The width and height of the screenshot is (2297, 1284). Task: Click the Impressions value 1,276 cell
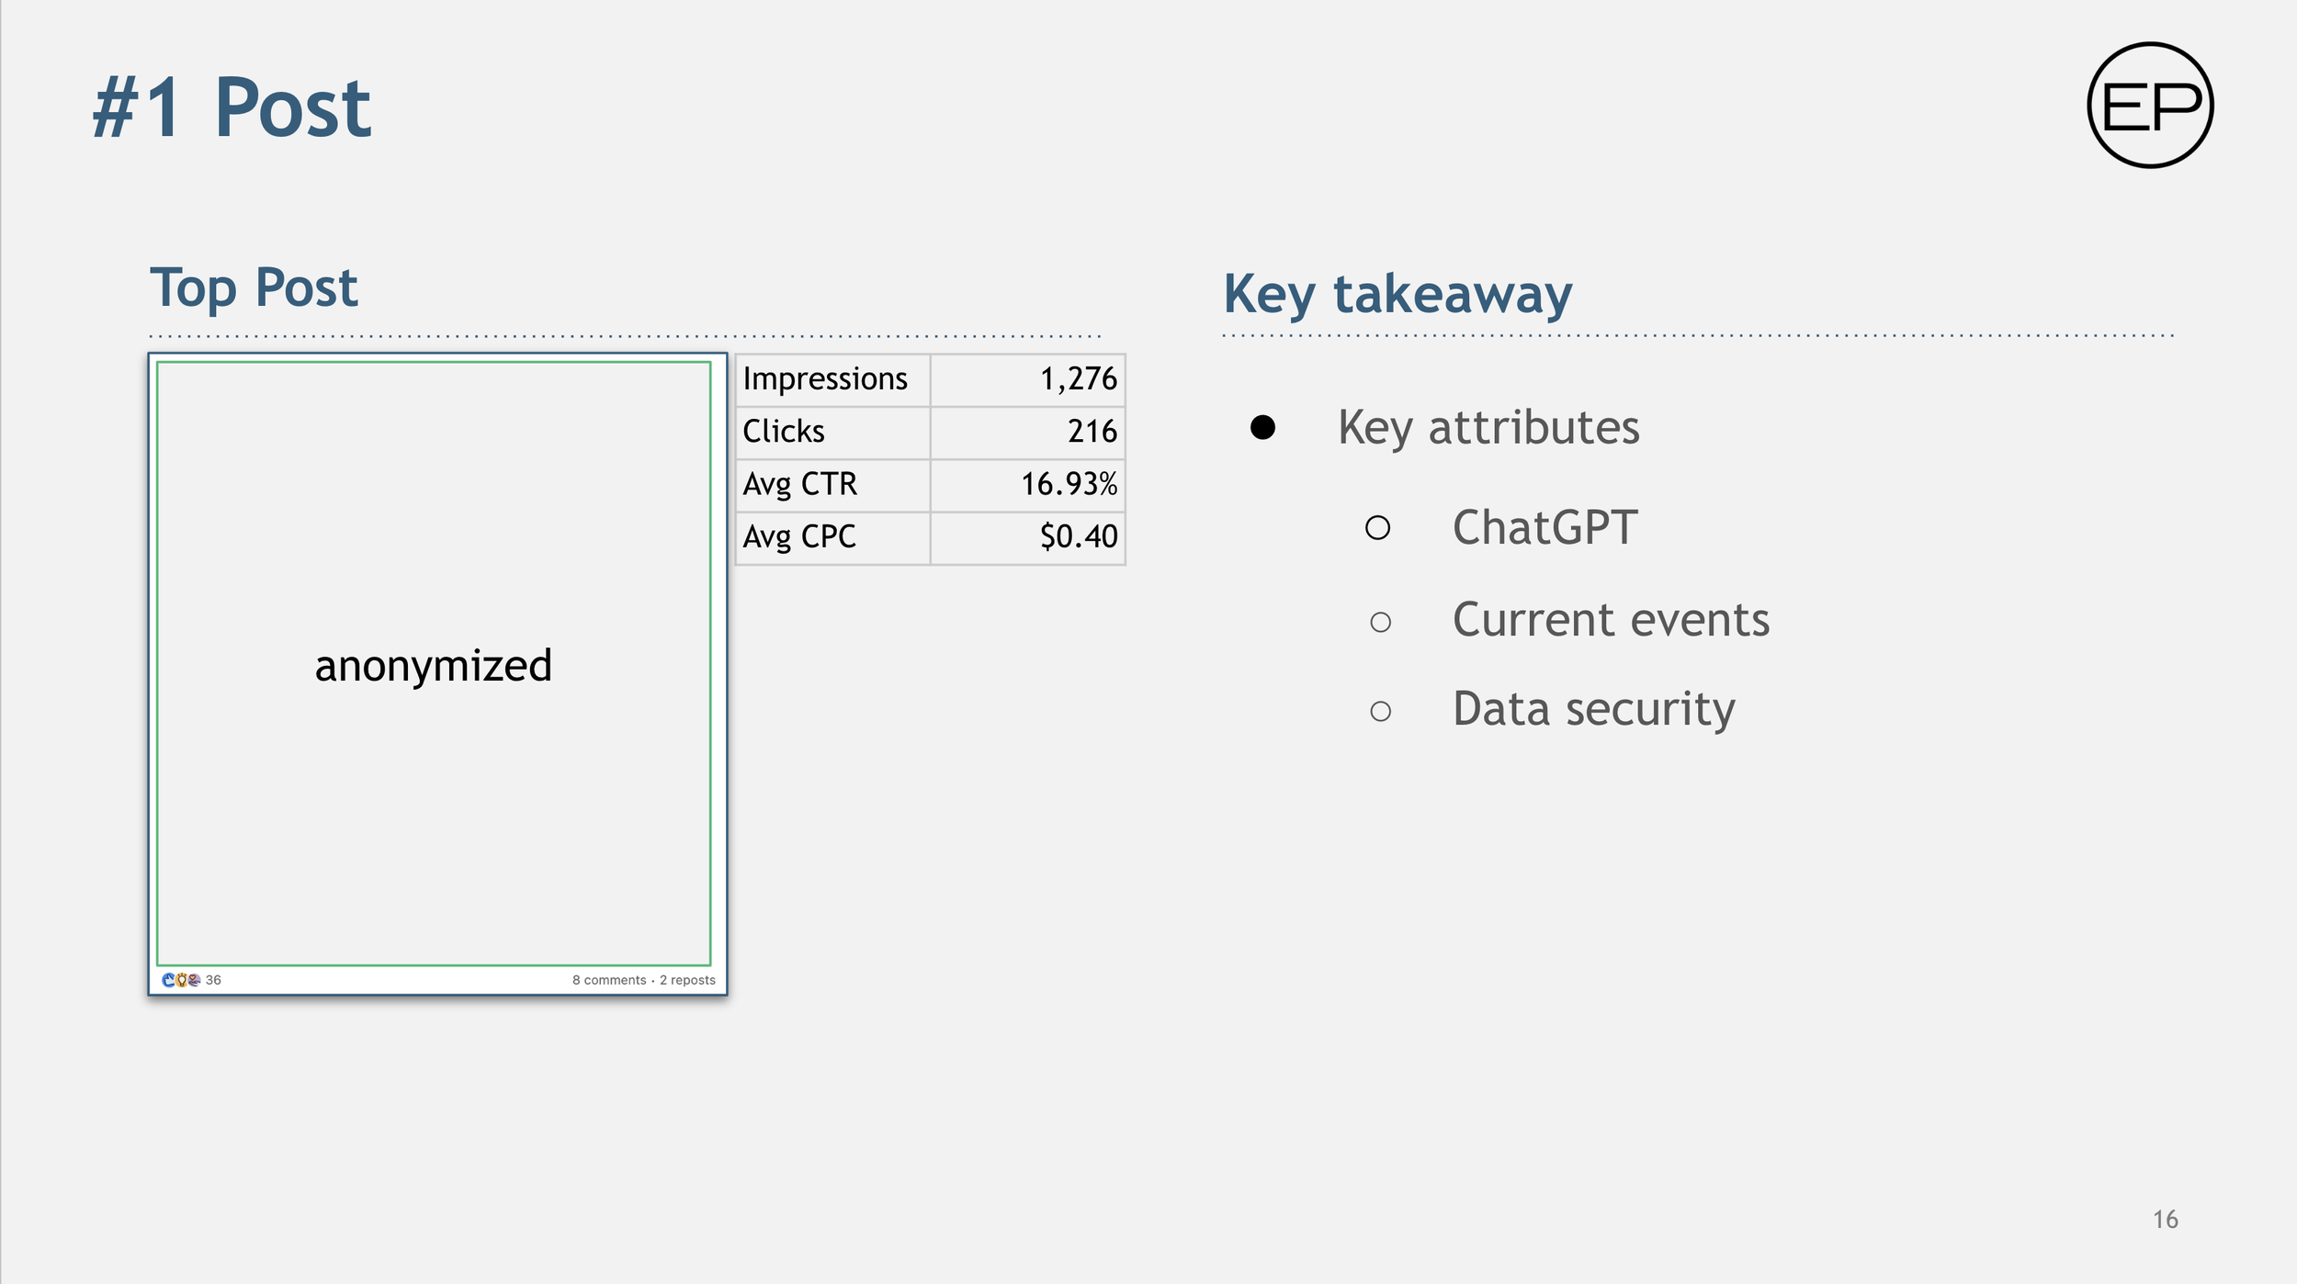(1028, 379)
